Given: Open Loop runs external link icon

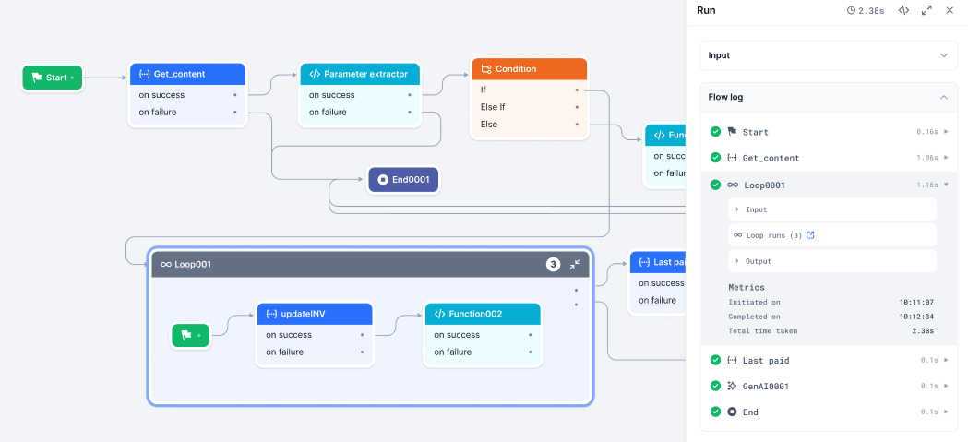Looking at the screenshot, I should point(810,235).
